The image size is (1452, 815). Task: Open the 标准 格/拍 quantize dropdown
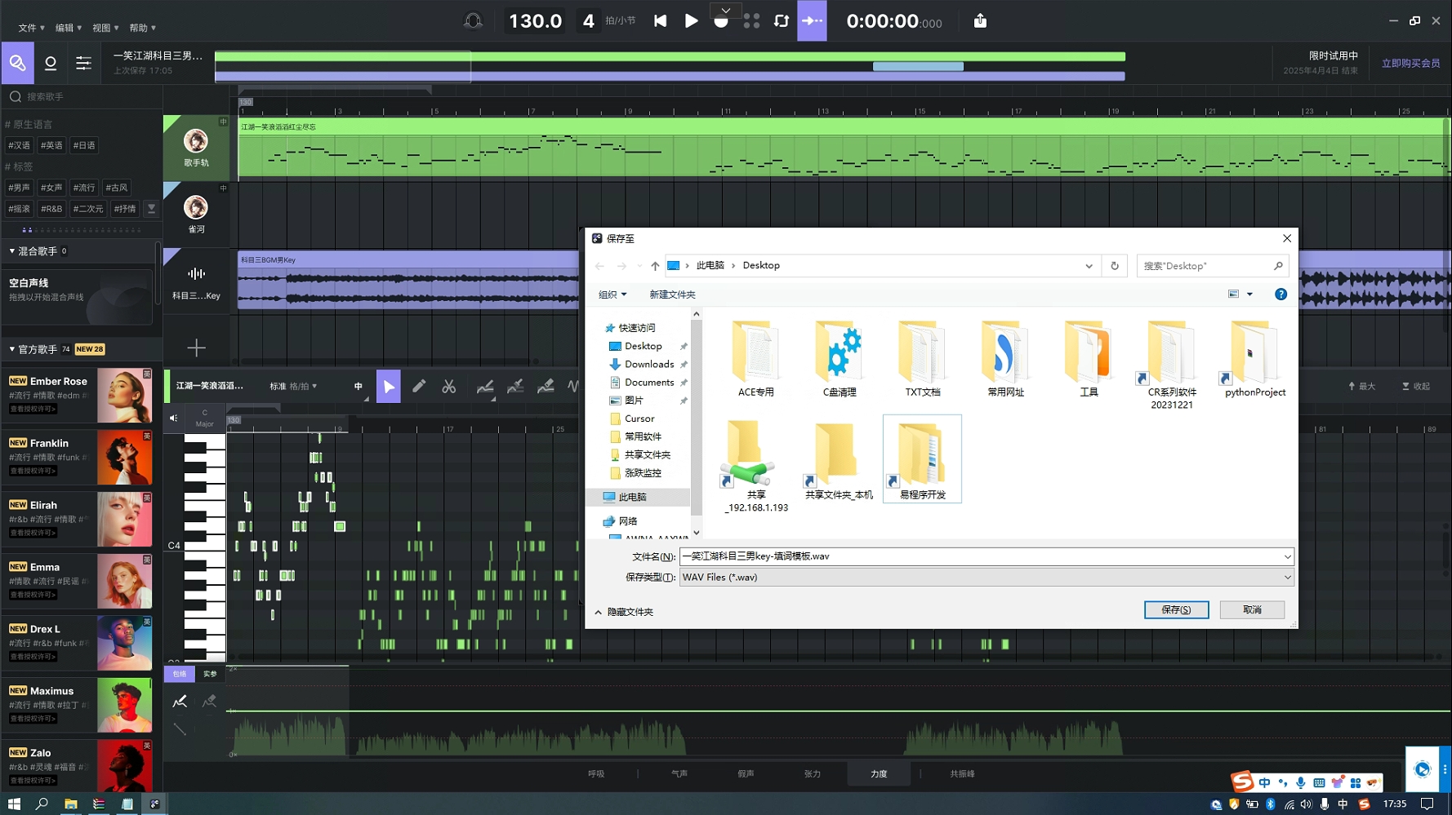tap(293, 387)
